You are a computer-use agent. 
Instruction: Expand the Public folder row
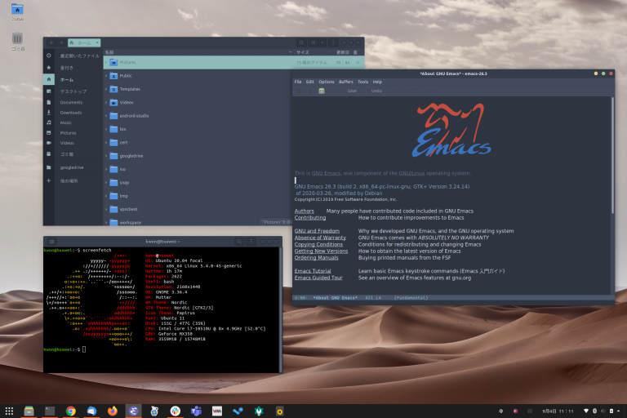[106, 76]
